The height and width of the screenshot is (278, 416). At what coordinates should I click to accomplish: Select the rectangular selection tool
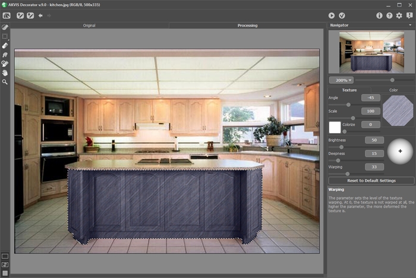(5, 36)
